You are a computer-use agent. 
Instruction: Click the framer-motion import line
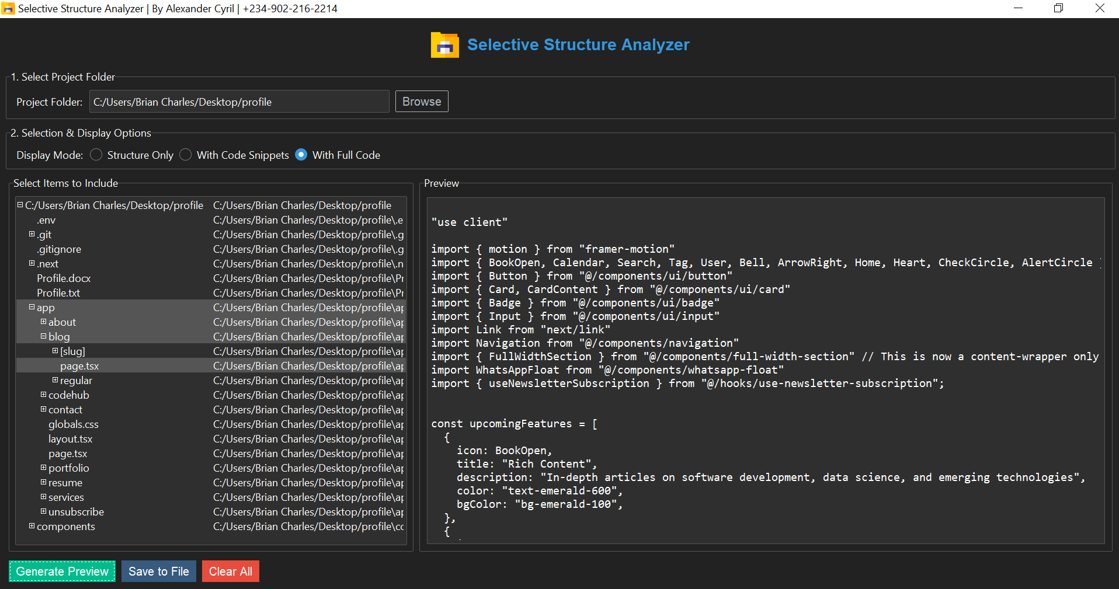tap(553, 249)
